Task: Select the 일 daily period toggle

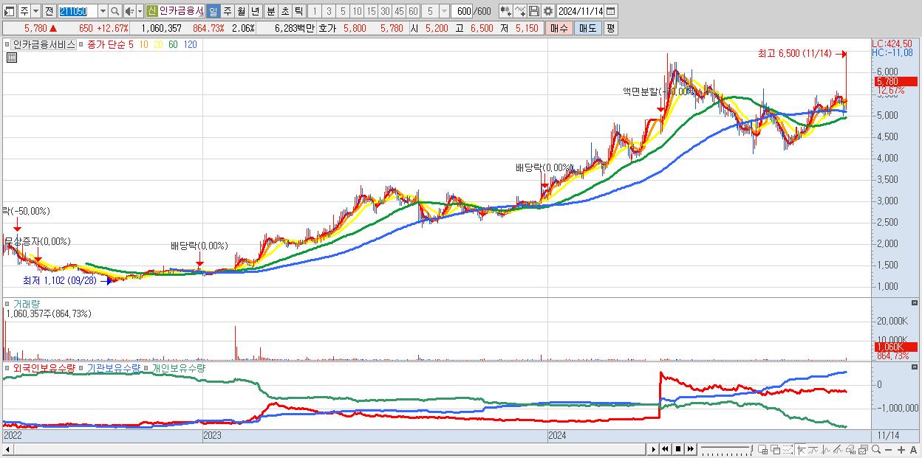Action: click(x=213, y=11)
